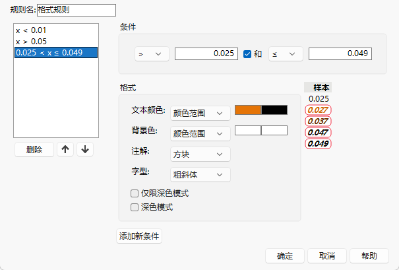Pick the black text color swatch
This screenshot has height=270, width=399.
click(274, 110)
